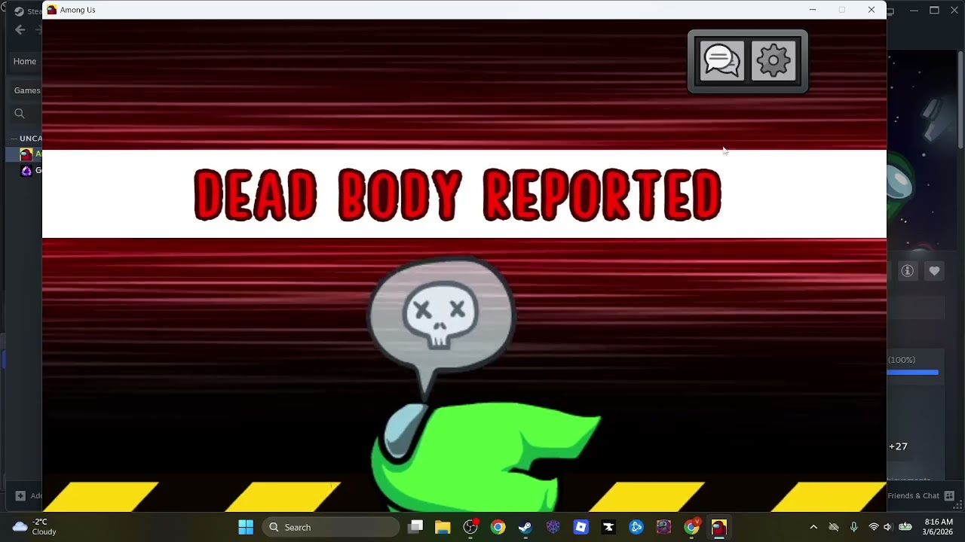Collapse the UNCATEGORIZED group in Steam
The width and height of the screenshot is (965, 542).
coord(26,139)
